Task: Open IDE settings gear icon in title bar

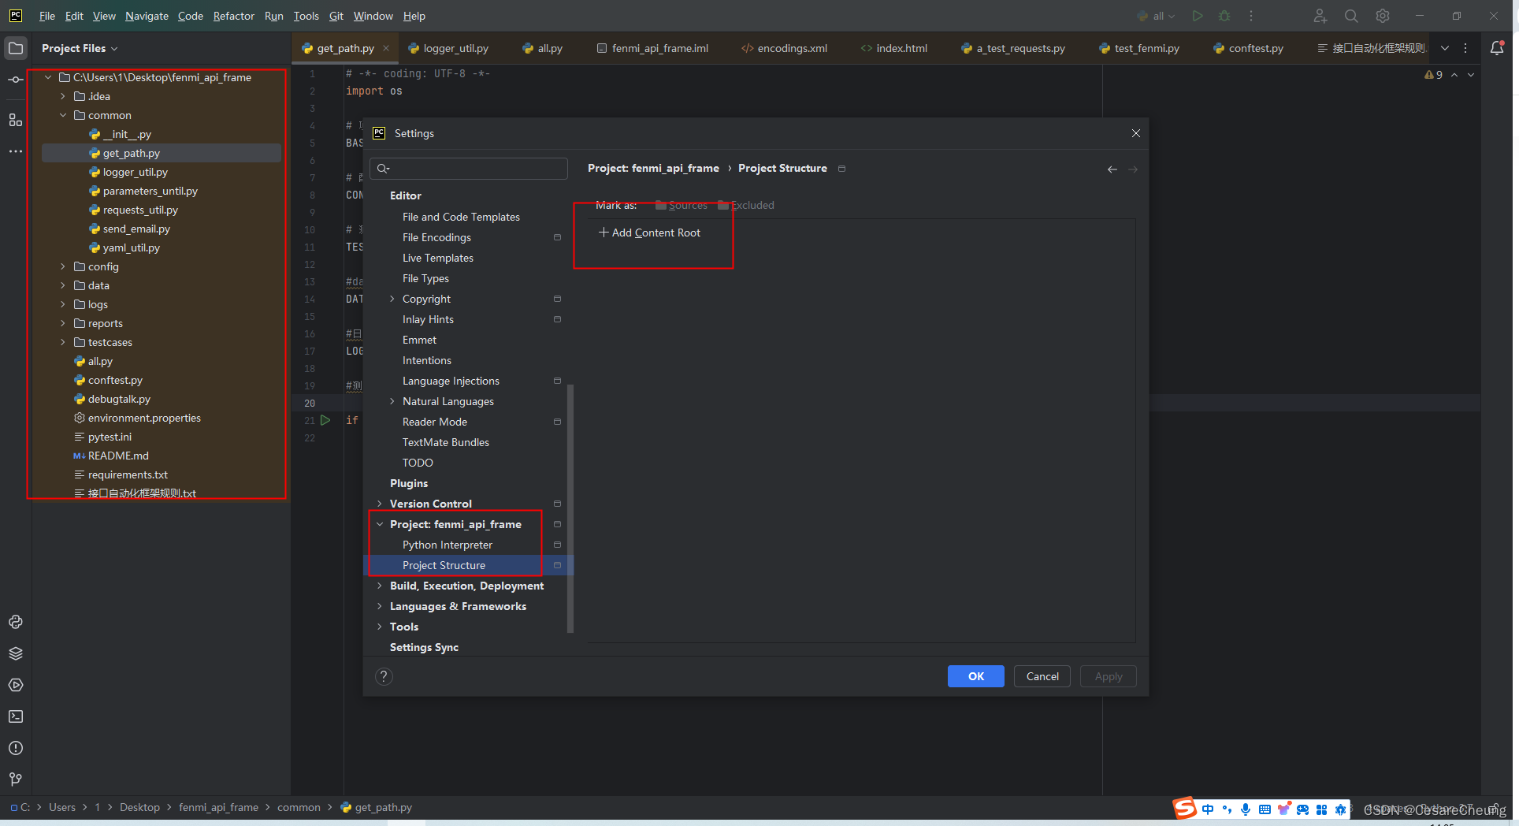Action: click(x=1383, y=16)
